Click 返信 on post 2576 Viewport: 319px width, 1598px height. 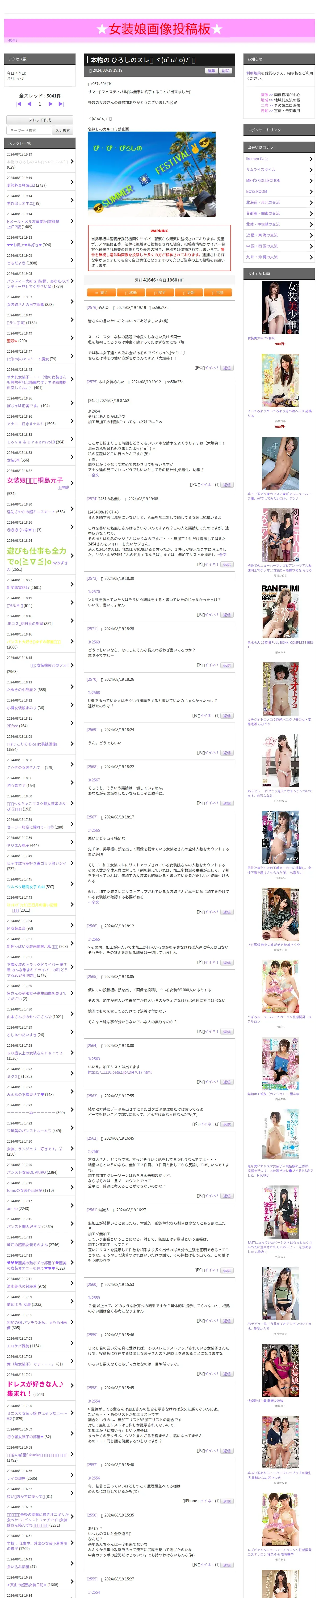(227, 368)
